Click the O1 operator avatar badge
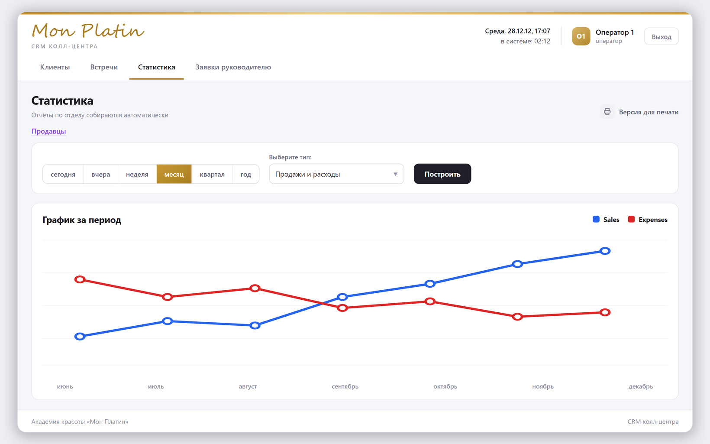Image resolution: width=710 pixels, height=444 pixels. pos(581,36)
